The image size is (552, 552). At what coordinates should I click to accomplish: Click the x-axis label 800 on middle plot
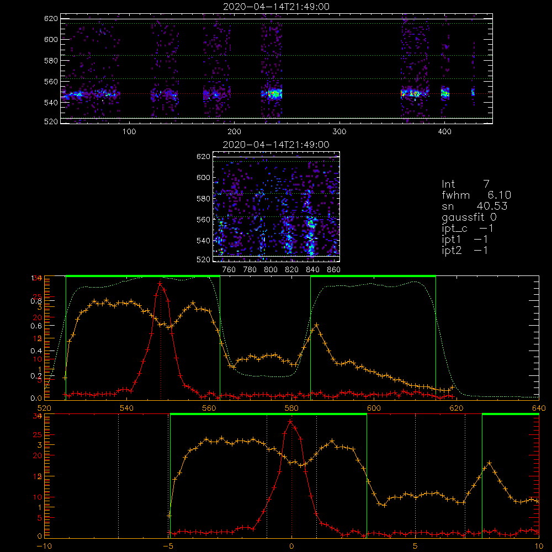(270, 270)
